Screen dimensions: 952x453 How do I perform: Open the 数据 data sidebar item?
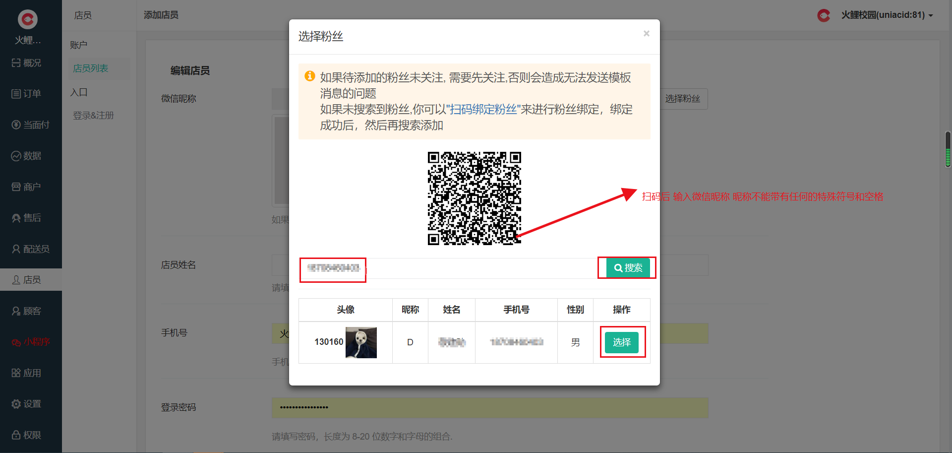(26, 156)
